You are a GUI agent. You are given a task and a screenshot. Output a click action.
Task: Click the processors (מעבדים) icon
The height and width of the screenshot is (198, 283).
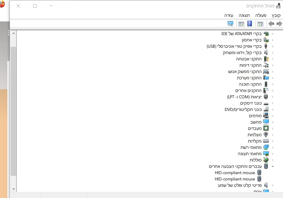pos(266,128)
